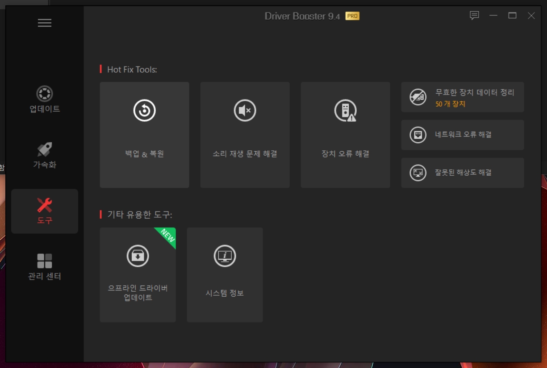This screenshot has height=368, width=547.
Task: Minimize the Driver Booster window
Action: 493,16
